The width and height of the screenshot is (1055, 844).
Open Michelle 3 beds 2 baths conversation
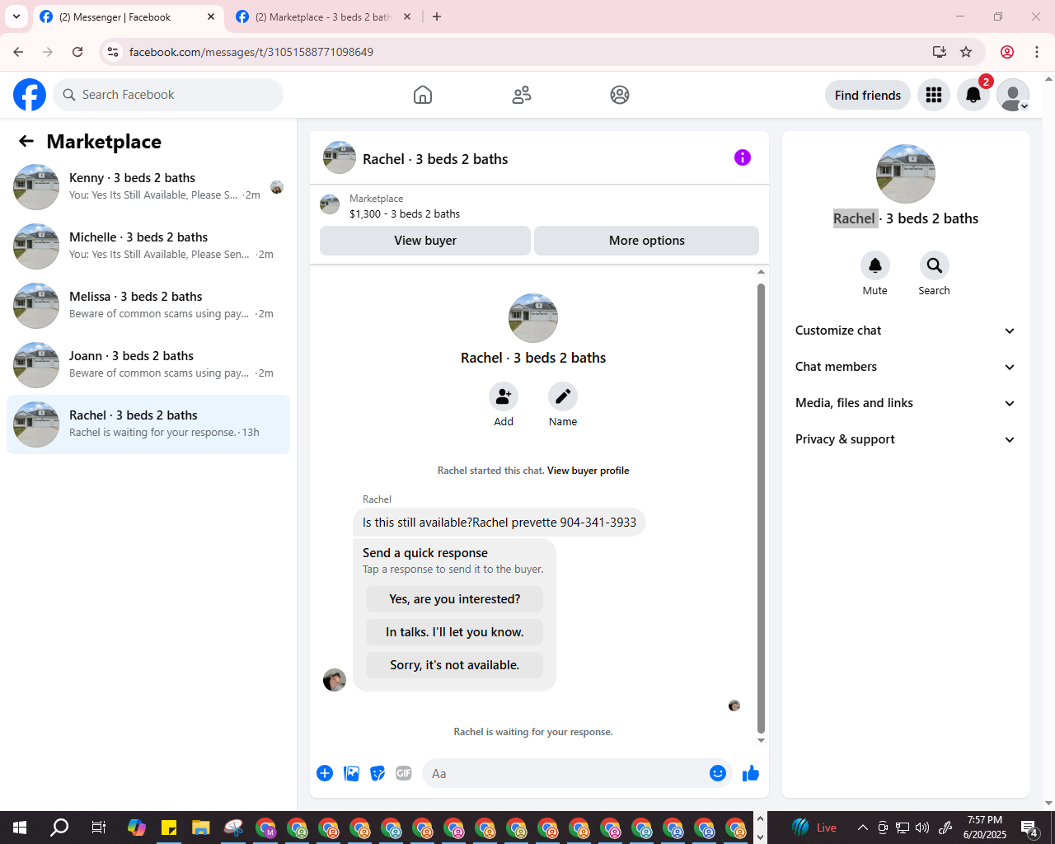point(148,246)
